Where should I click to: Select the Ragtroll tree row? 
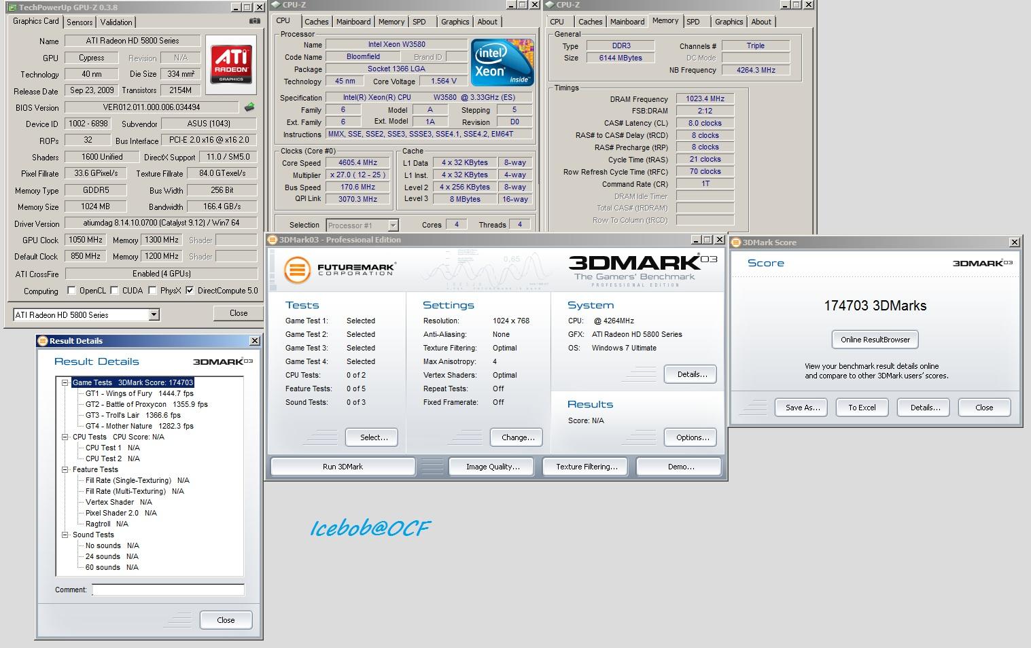107,524
